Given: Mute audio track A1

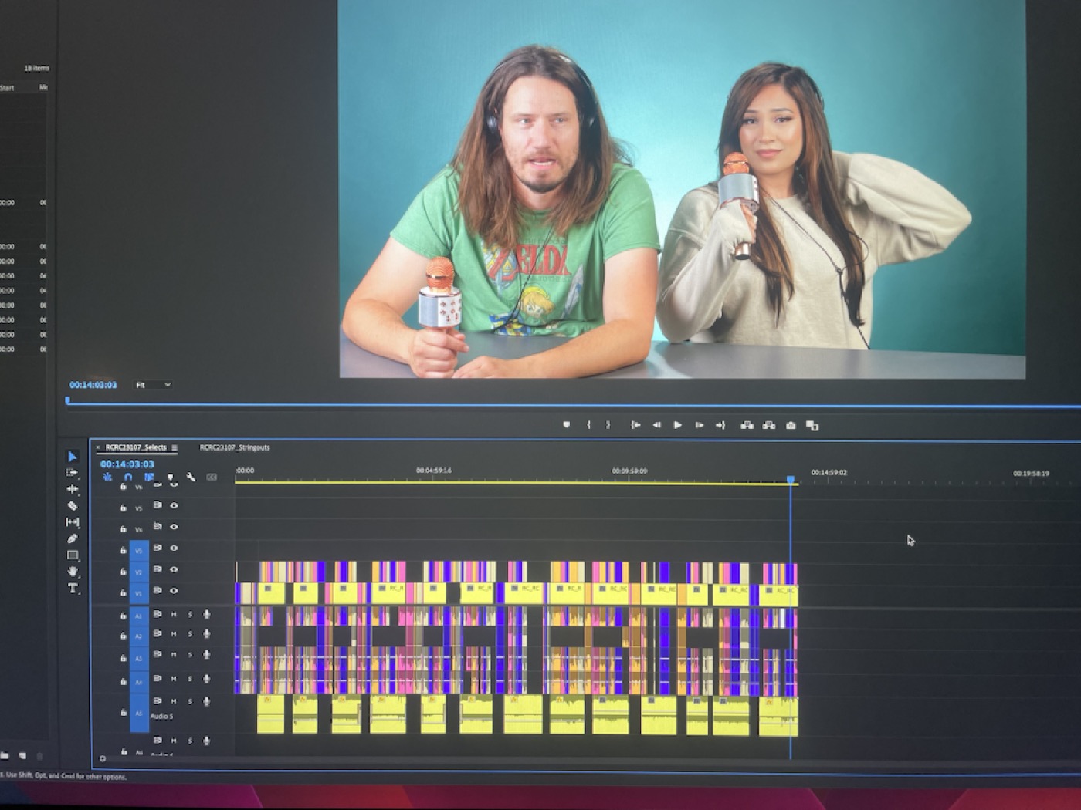Looking at the screenshot, I should coord(174,615).
